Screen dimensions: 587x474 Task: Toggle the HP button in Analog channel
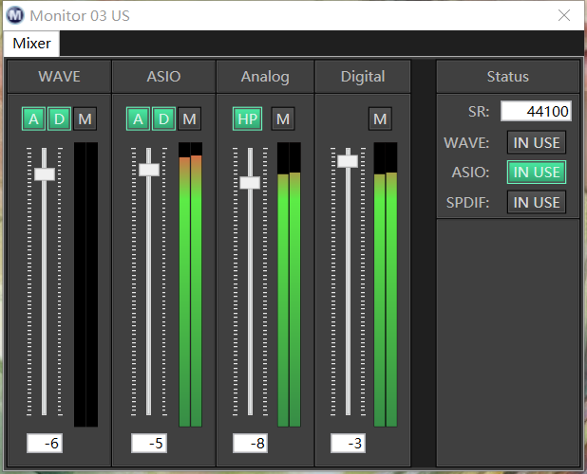point(247,118)
